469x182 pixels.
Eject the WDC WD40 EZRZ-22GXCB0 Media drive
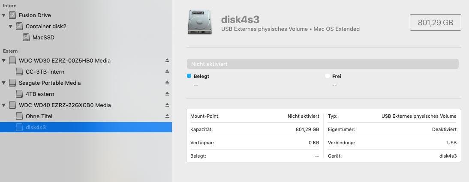click(167, 105)
